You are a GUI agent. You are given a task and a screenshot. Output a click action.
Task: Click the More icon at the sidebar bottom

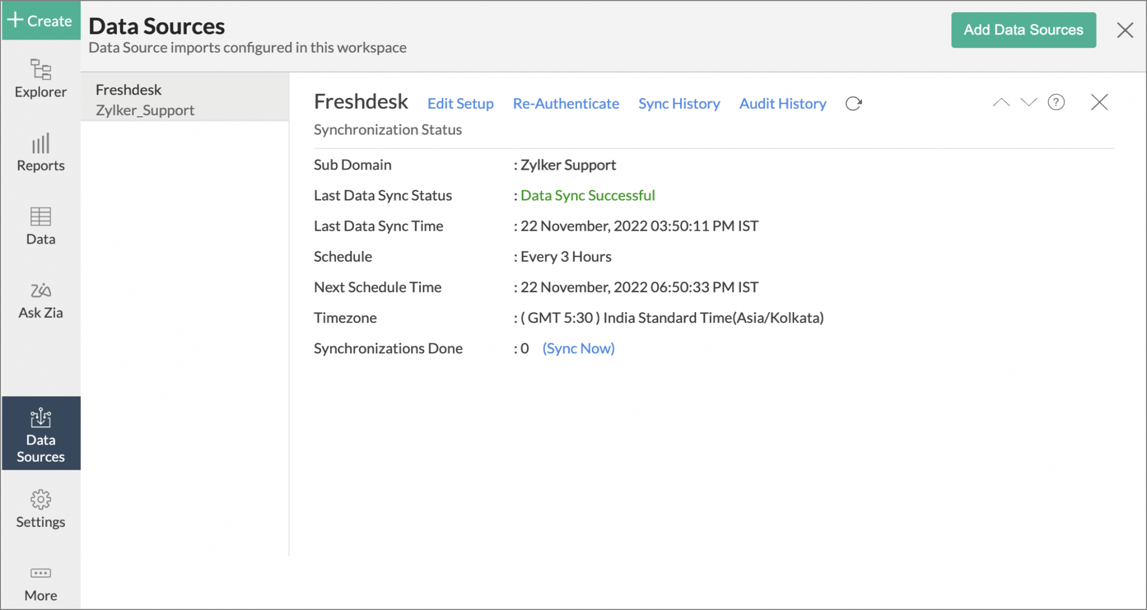point(40,580)
